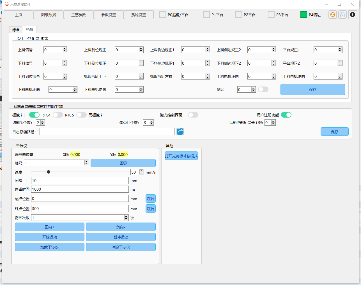
Task: Click the 运动控制拓展卡个数 spinbox arrows
Action: [x=273, y=122]
